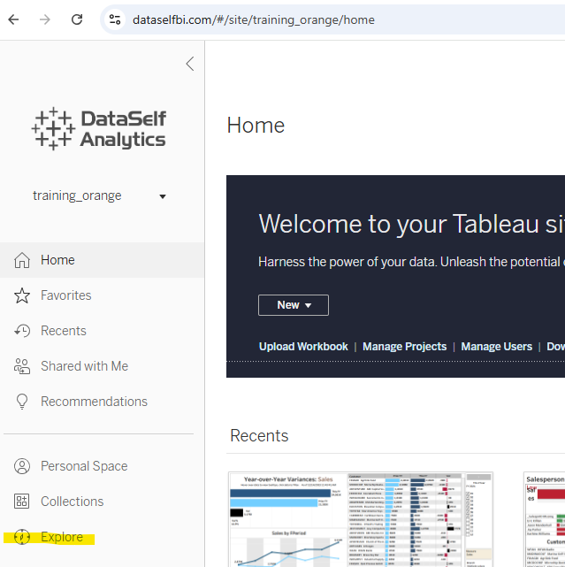
Task: Click the Recommendations lightbulb icon
Action: 22,402
